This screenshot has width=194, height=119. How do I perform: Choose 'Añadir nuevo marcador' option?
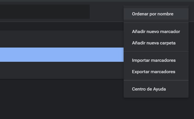156,32
